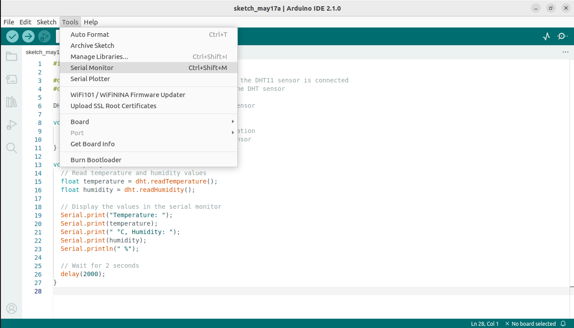Screen dimensions: 574x328
Task: Open the Library Manager books icon
Action: (x=12, y=102)
